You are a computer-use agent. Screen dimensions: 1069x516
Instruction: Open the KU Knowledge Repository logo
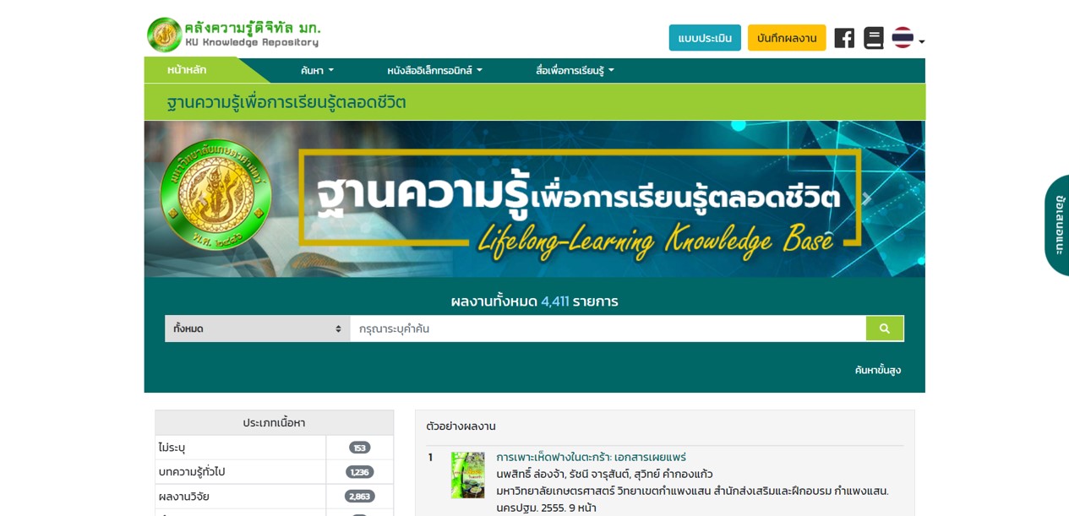pyautogui.click(x=234, y=35)
